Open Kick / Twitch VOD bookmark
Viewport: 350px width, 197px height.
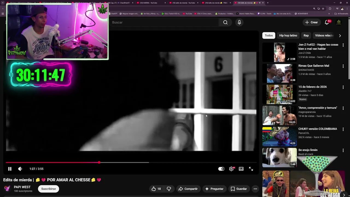click(171, 13)
